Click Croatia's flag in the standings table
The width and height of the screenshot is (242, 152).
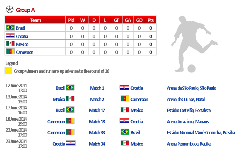coord(10,36)
